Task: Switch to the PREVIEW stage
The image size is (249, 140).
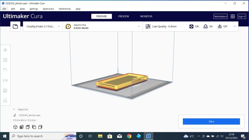Action: click(x=124, y=16)
